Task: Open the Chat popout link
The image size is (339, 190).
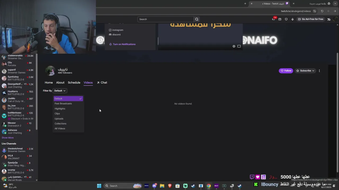Action: (102, 83)
